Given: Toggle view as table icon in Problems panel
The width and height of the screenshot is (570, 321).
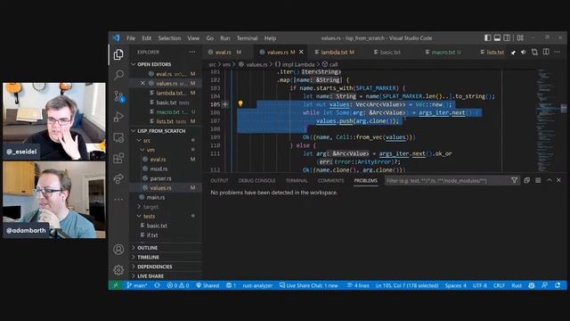Looking at the screenshot, I should tap(538, 180).
